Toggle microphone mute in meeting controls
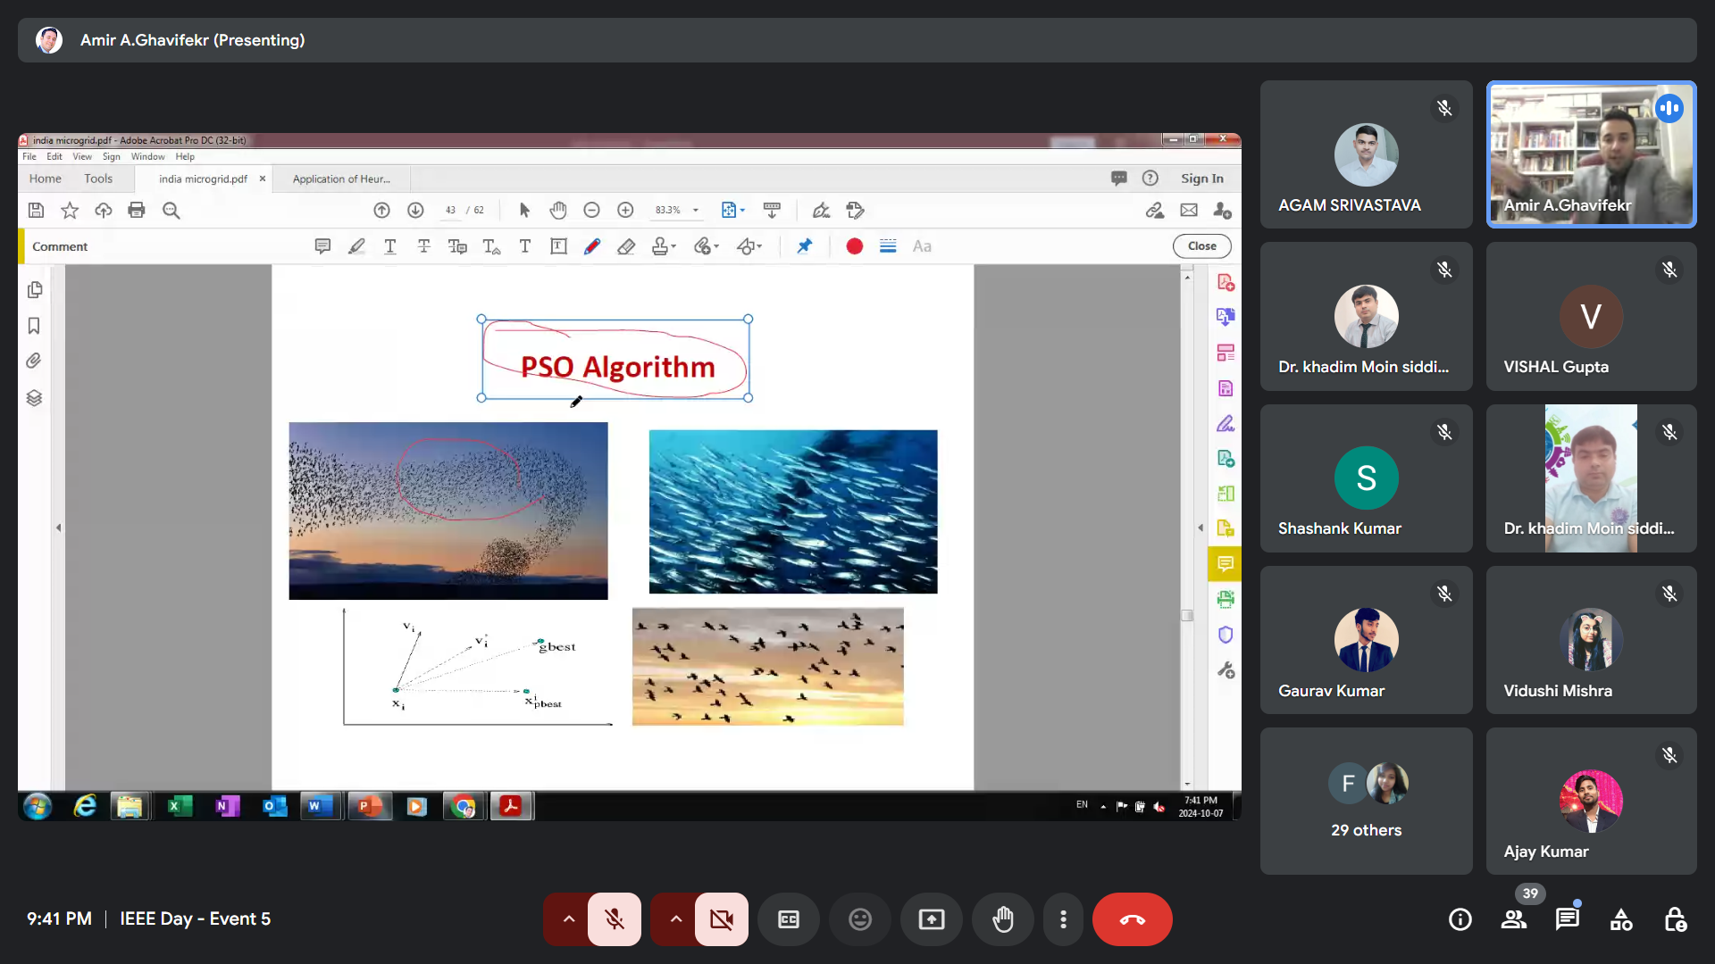The image size is (1715, 964). click(614, 918)
